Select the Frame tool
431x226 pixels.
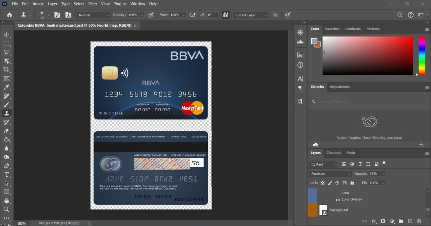6,78
